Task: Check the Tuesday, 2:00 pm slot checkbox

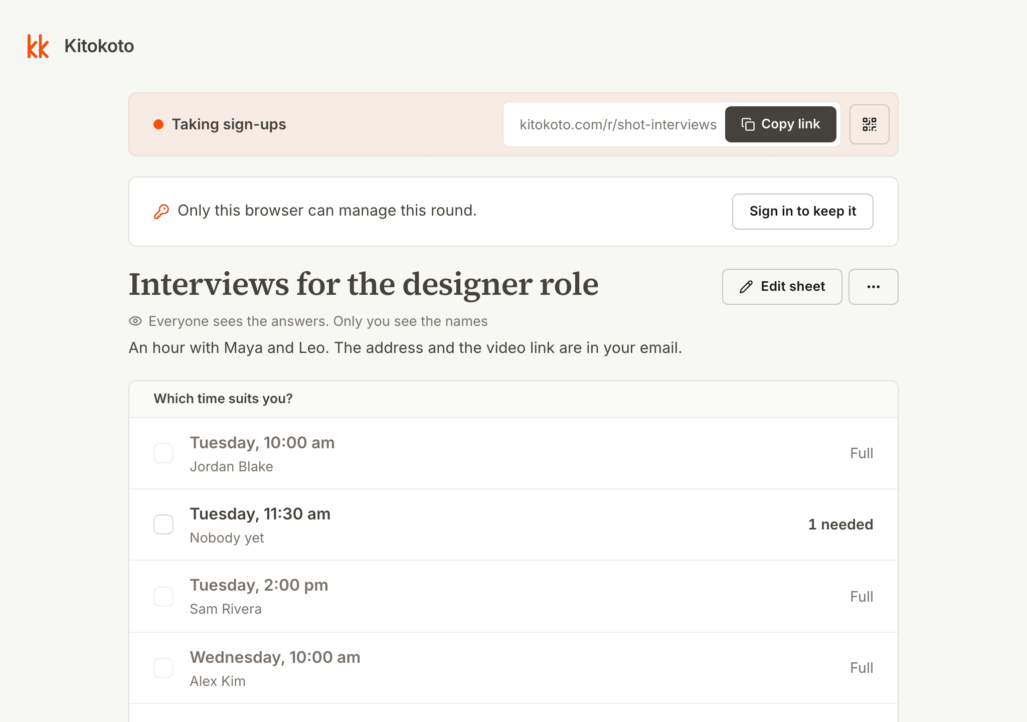Action: click(x=163, y=597)
